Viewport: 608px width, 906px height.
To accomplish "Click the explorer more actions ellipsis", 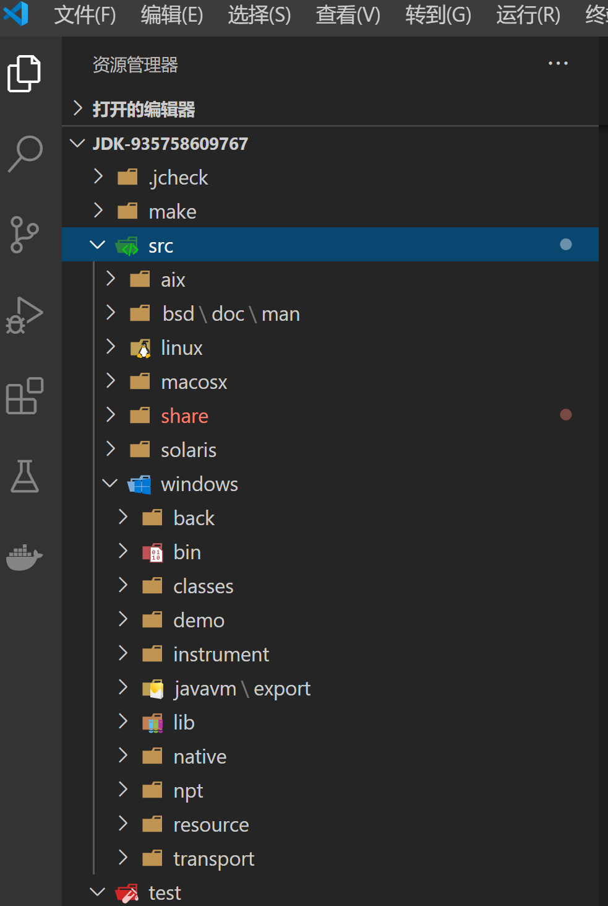I will pos(558,64).
